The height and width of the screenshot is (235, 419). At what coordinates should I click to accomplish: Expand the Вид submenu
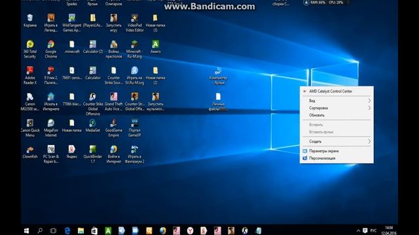click(337, 101)
